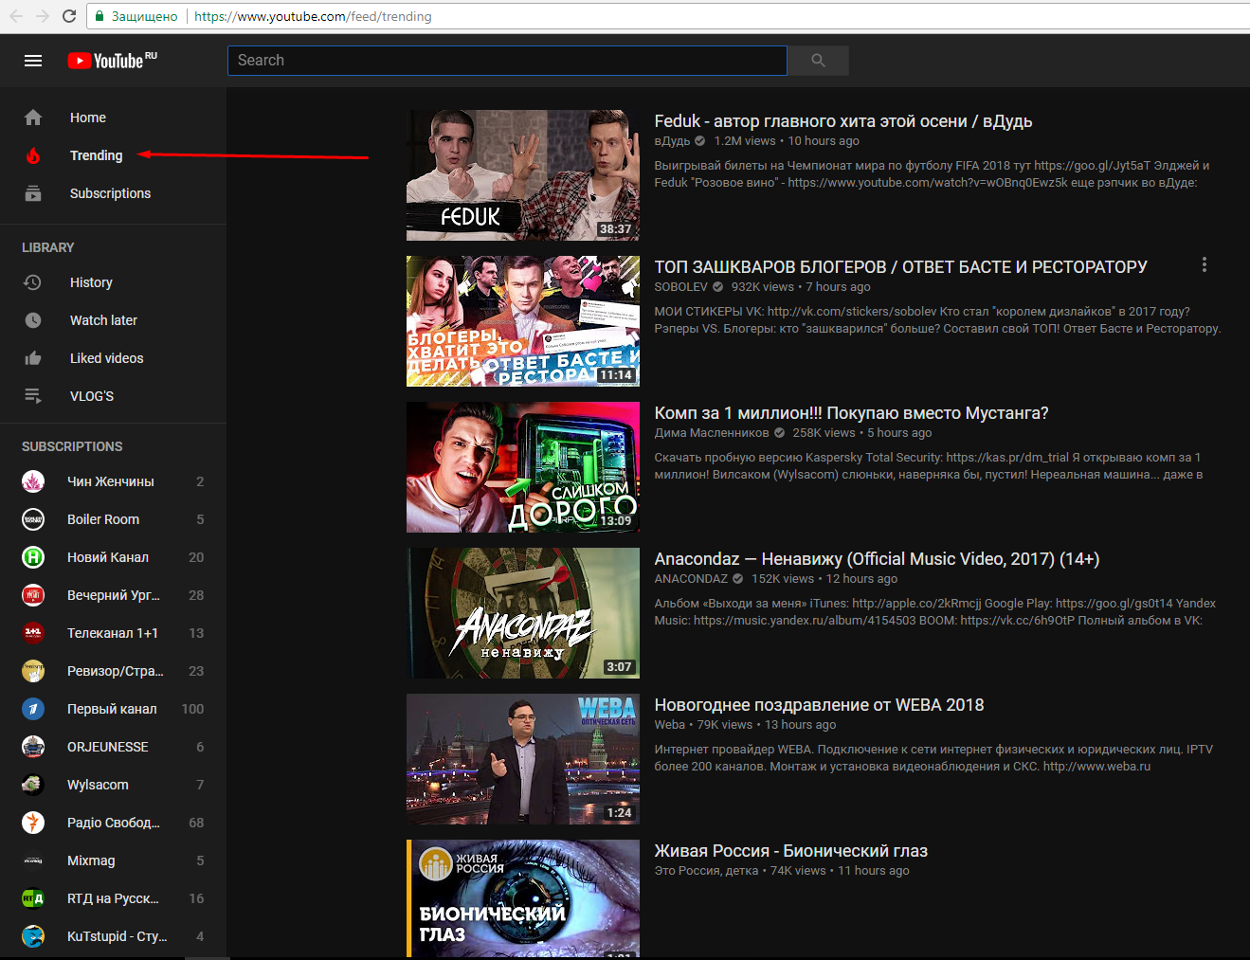Click the Subscriptions icon
Screen dimensions: 1250x960
33,193
